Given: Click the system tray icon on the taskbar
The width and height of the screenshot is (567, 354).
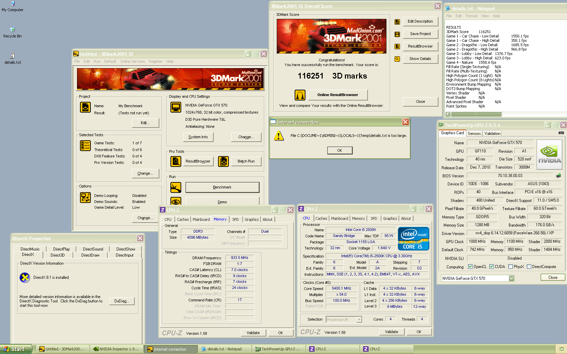Looking at the screenshot, I should [x=561, y=349].
